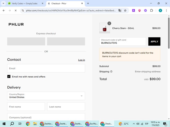The width and height of the screenshot is (170, 127).
Task: Focus the Last name field
Action: pos(66,107)
